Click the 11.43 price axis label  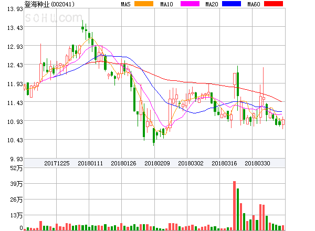point(15,103)
